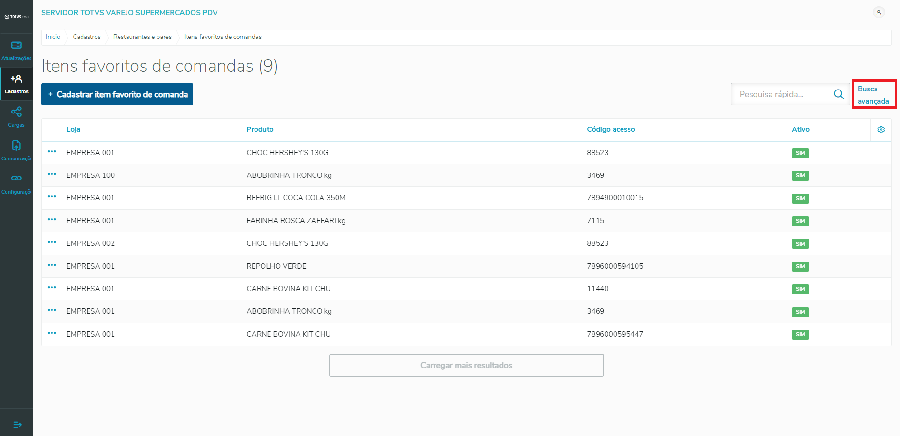Open table column settings gear

(x=881, y=129)
